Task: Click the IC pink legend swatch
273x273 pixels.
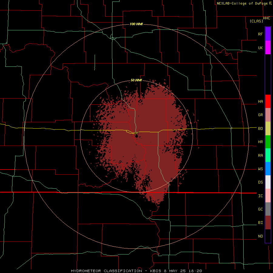Action: [x=268, y=196]
